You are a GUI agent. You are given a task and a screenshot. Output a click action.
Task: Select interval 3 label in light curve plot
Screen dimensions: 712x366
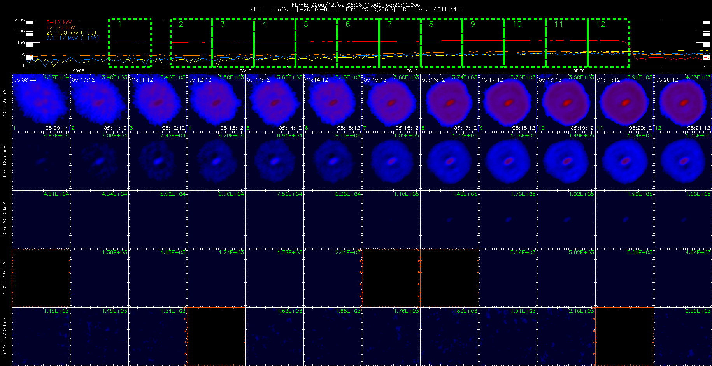coord(223,25)
